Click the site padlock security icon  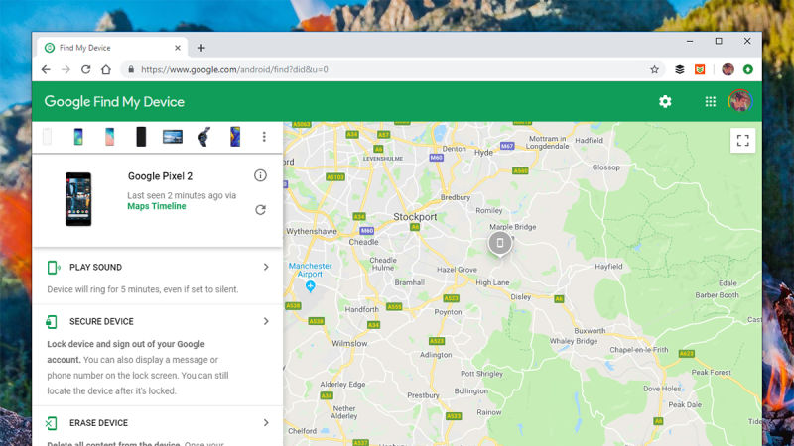(131, 69)
